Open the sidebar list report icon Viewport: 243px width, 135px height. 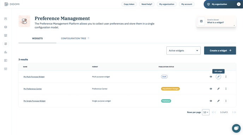click(6, 60)
